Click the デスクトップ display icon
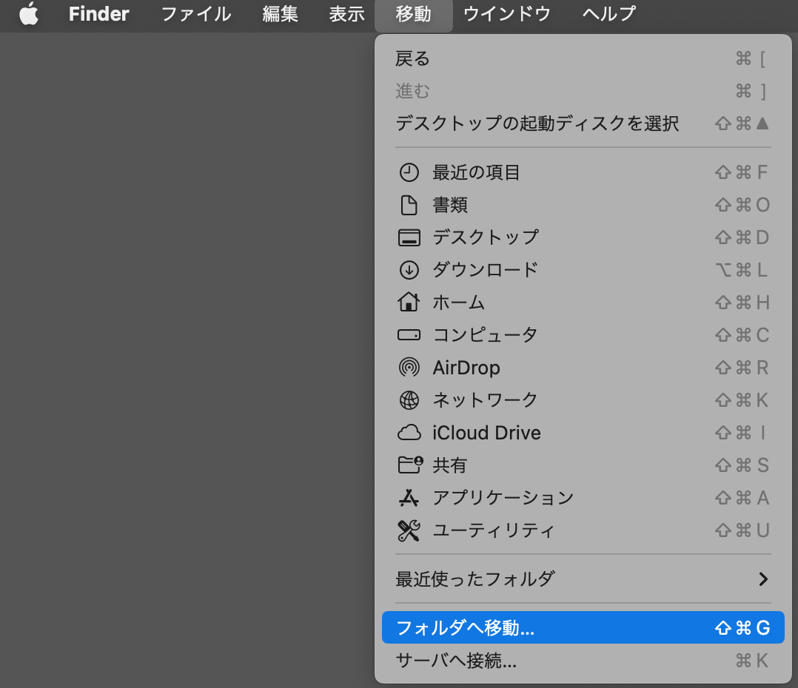This screenshot has width=798, height=688. 409,237
